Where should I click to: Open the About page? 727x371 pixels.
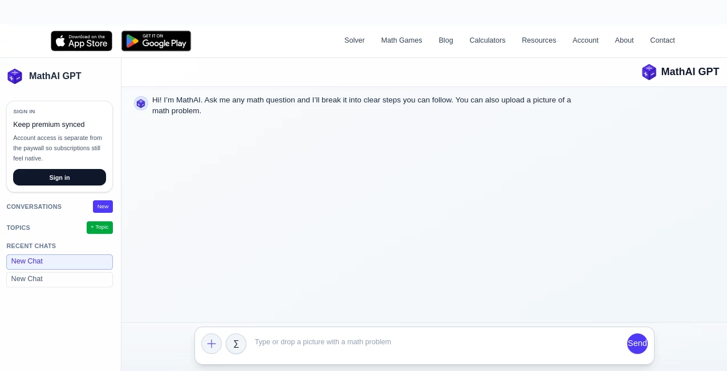coord(624,40)
